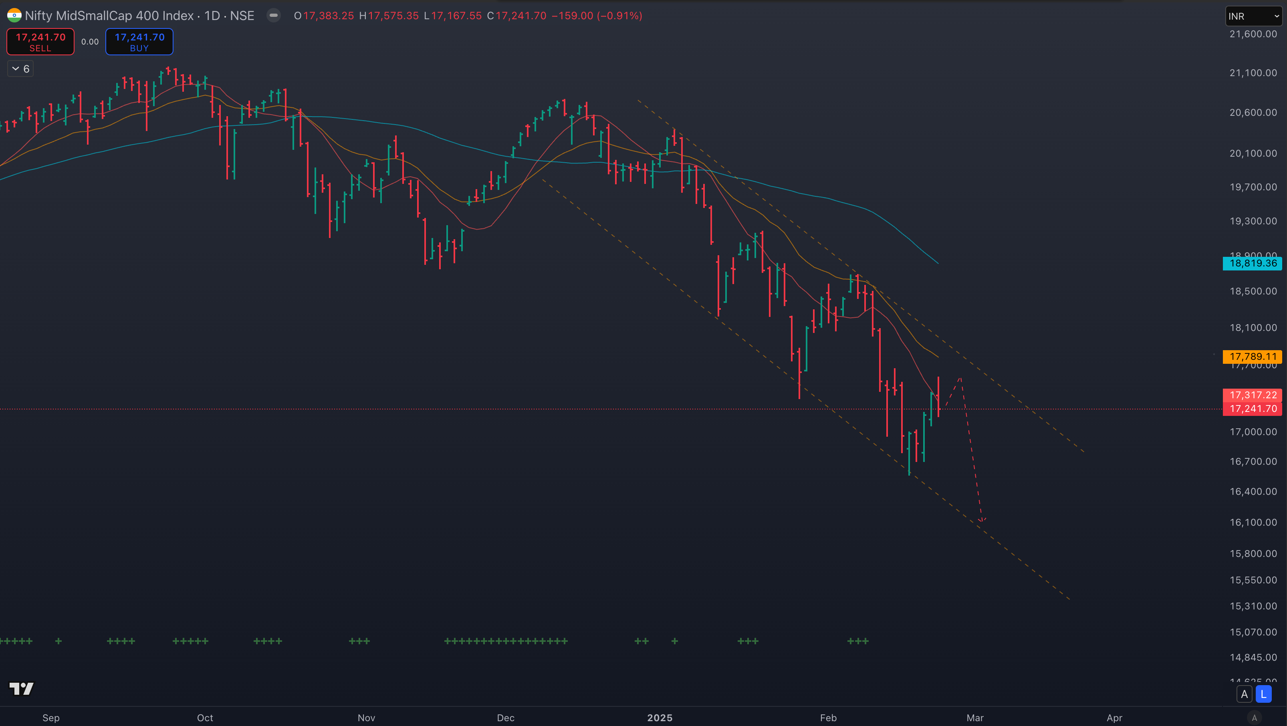The height and width of the screenshot is (726, 1287).
Task: Click the Sep label on time axis
Action: (x=51, y=718)
